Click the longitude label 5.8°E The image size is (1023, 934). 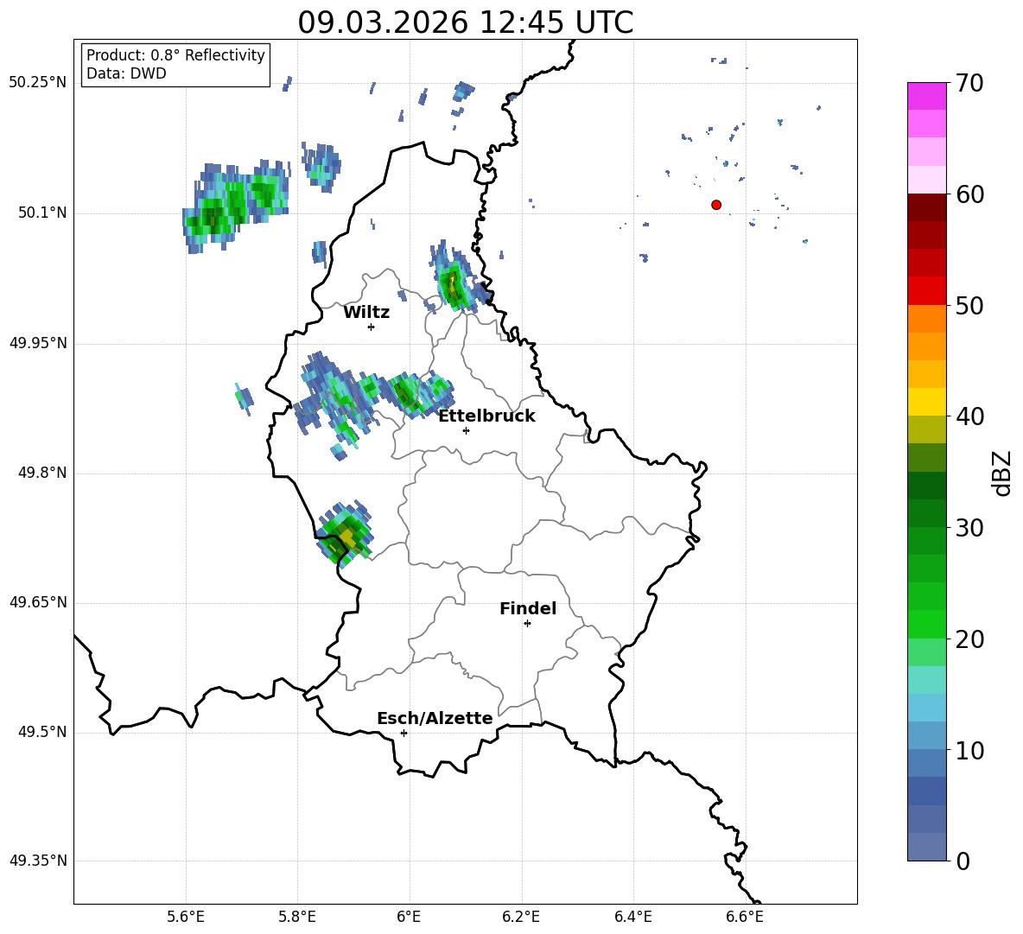[297, 917]
